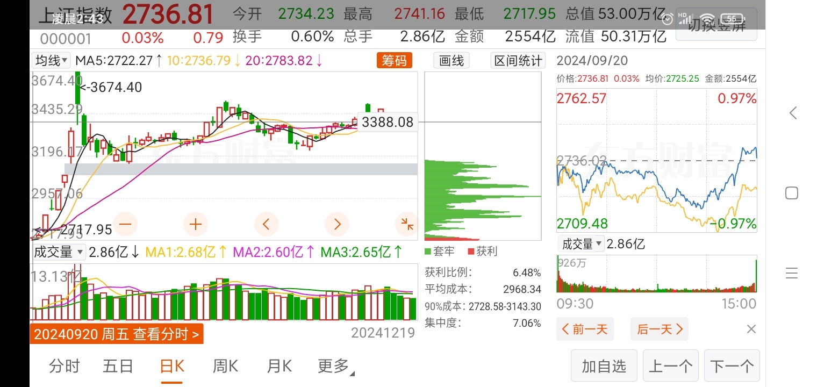Tap the MA2:2.60亿 volume average

point(273,252)
